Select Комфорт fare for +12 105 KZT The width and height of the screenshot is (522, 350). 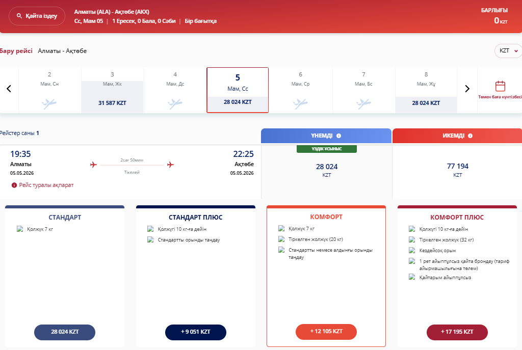(x=326, y=332)
